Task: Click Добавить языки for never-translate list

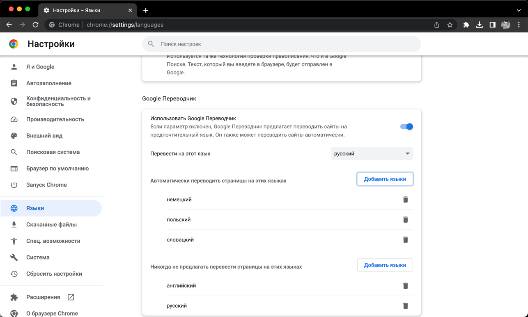Action: tap(385, 265)
